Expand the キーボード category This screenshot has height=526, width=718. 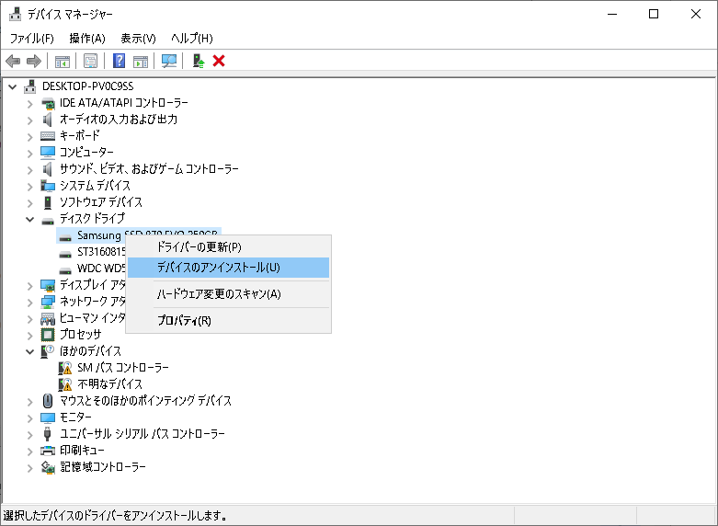coord(30,136)
